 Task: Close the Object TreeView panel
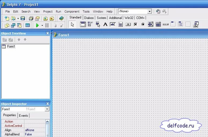pyautogui.click(x=48, y=33)
